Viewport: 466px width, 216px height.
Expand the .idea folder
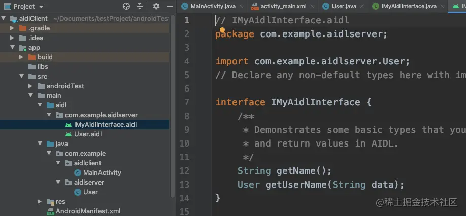(12, 38)
